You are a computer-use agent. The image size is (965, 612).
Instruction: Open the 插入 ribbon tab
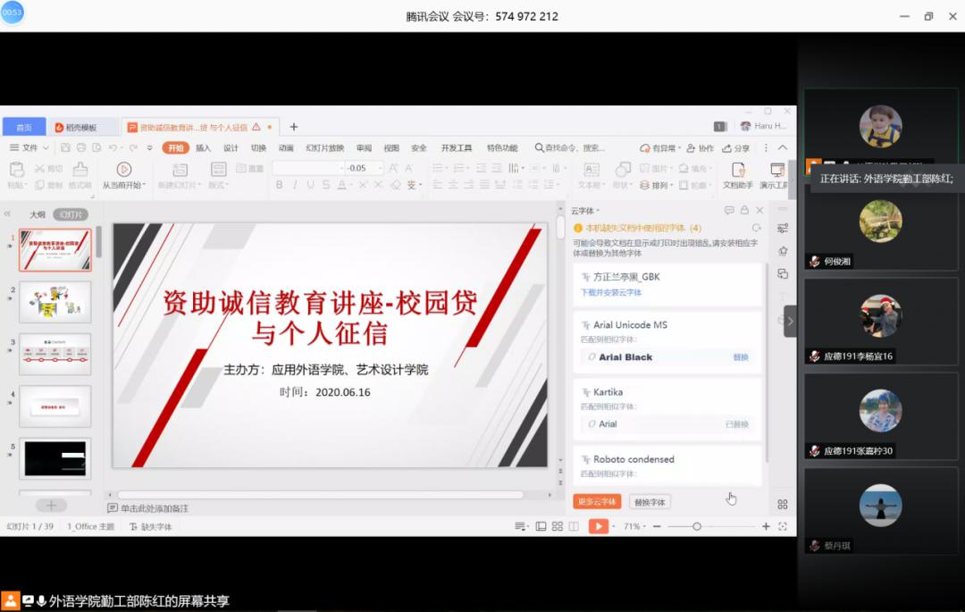coord(203,148)
